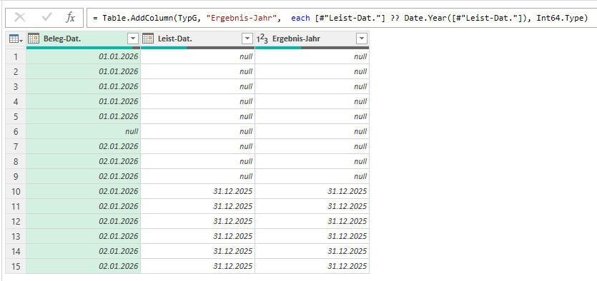Confirm the formula with checkmark icon

tap(47, 17)
